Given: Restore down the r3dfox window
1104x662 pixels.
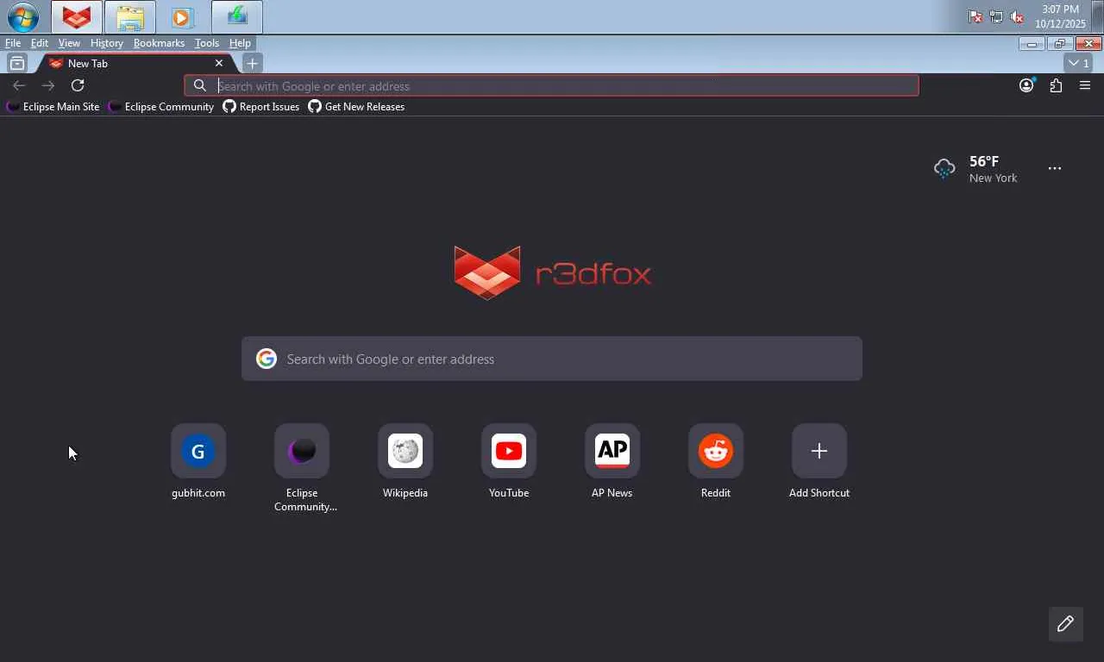Looking at the screenshot, I should (1060, 44).
